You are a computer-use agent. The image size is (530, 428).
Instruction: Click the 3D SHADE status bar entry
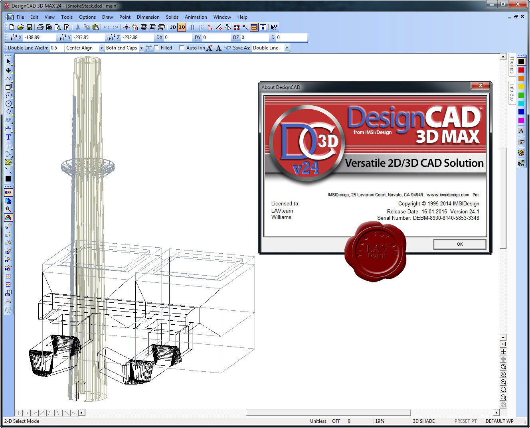(x=423, y=421)
